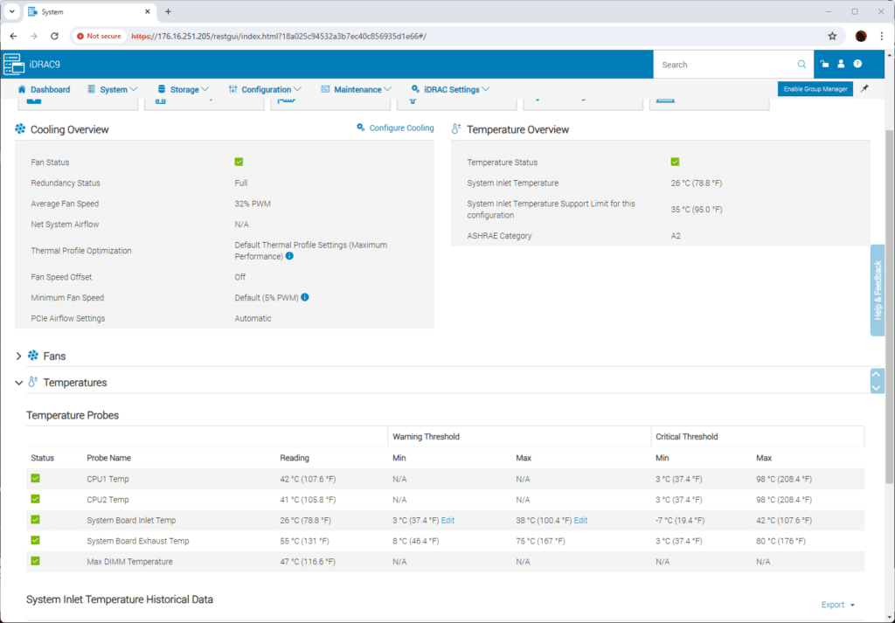This screenshot has height=623, width=895.
Task: Open the iDRAC Settings menu
Action: pyautogui.click(x=450, y=90)
